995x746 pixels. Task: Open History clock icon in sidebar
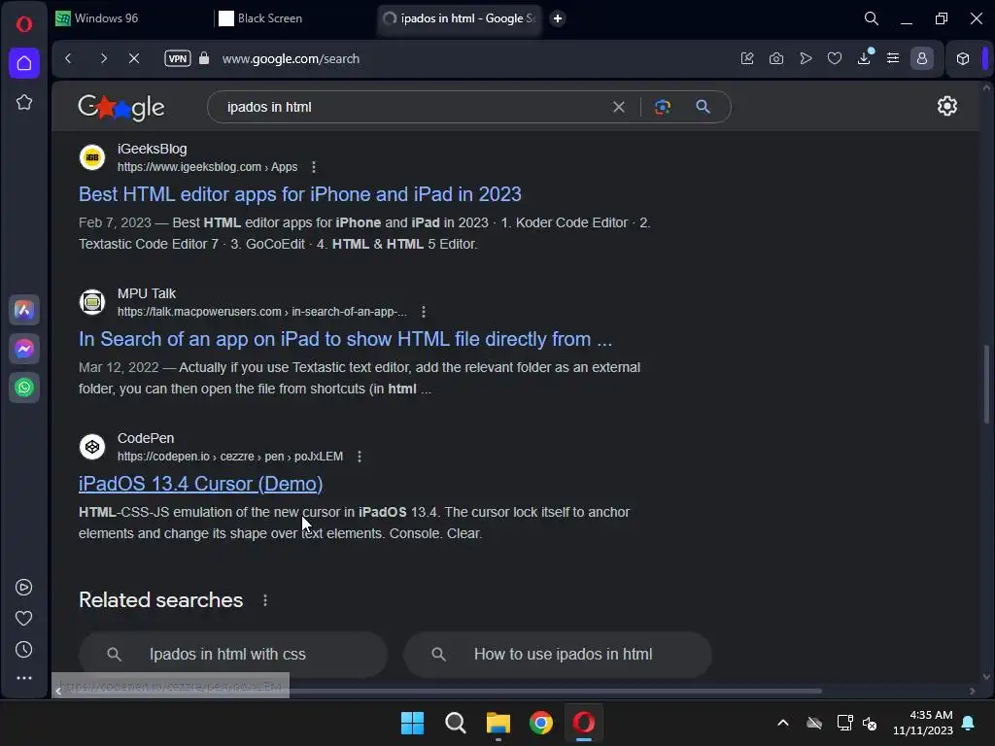(x=24, y=650)
